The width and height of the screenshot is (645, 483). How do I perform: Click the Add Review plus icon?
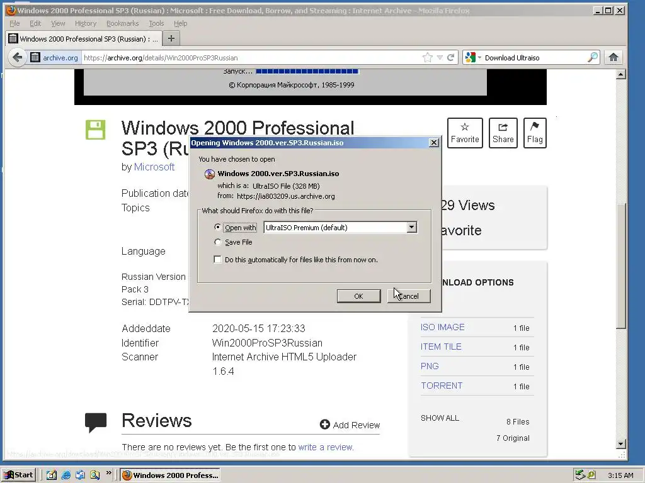point(324,425)
